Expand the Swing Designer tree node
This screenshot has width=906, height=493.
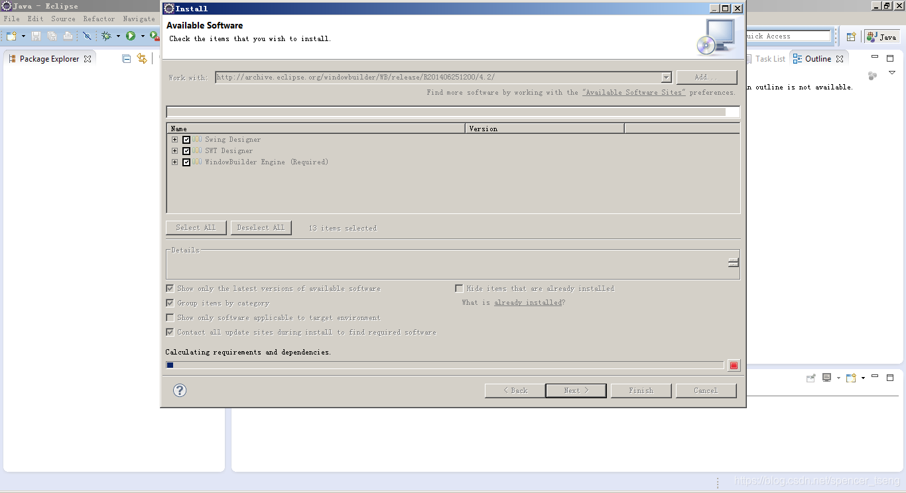(174, 140)
